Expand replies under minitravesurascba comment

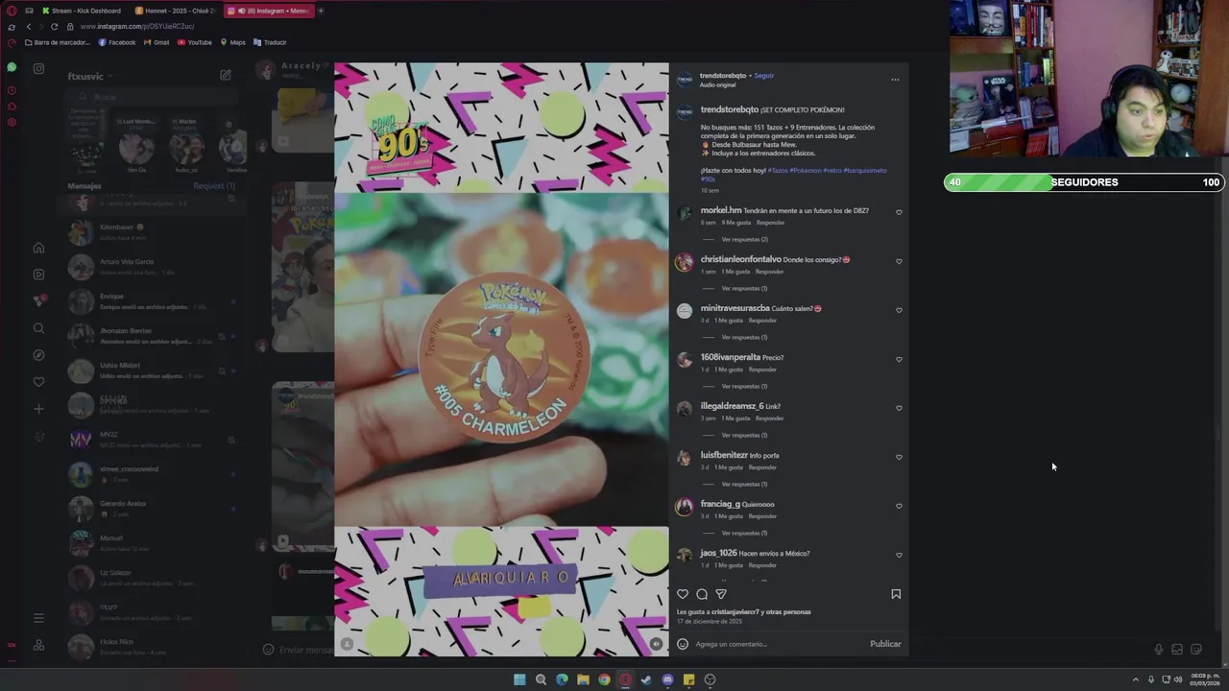(744, 337)
